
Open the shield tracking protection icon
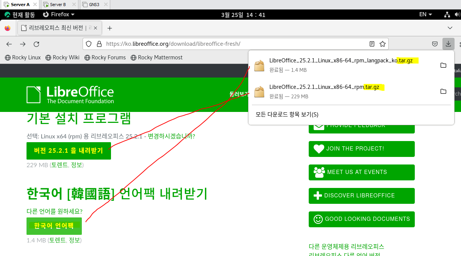pos(89,44)
